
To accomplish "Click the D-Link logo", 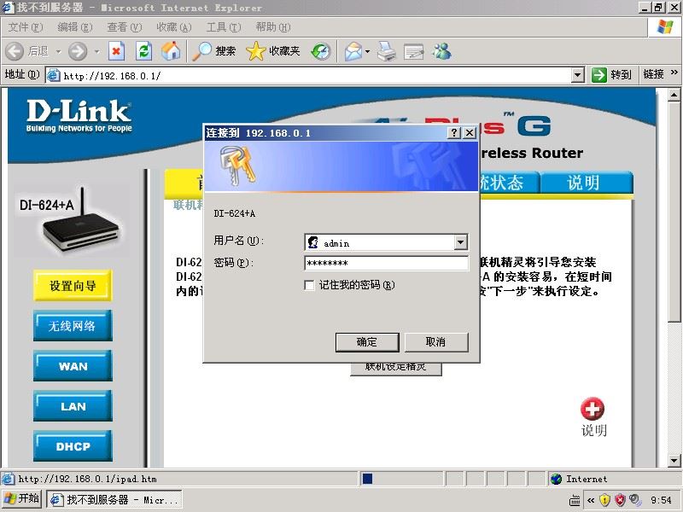I will click(x=79, y=116).
